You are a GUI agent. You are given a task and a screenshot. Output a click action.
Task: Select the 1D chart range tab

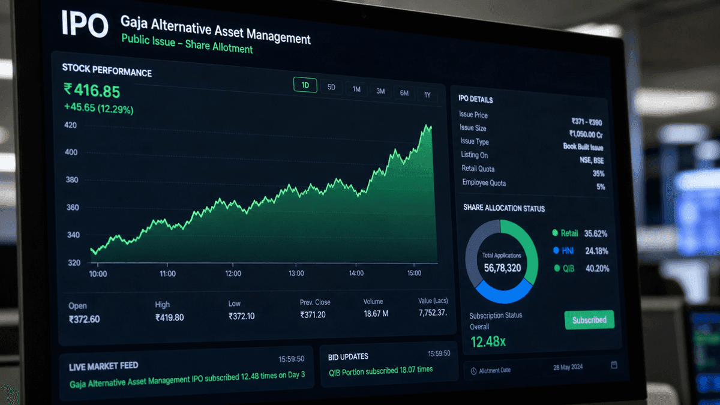coord(305,85)
